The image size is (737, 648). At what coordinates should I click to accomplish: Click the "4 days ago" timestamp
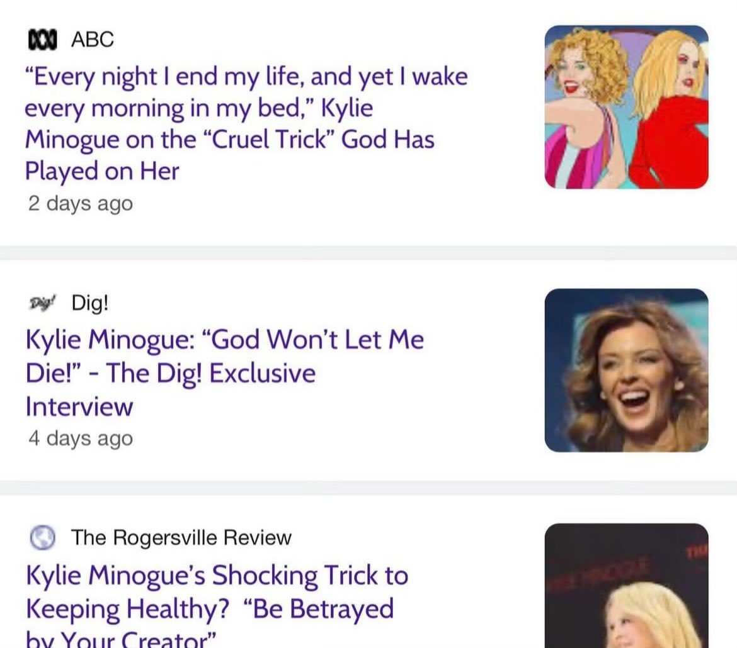(81, 439)
